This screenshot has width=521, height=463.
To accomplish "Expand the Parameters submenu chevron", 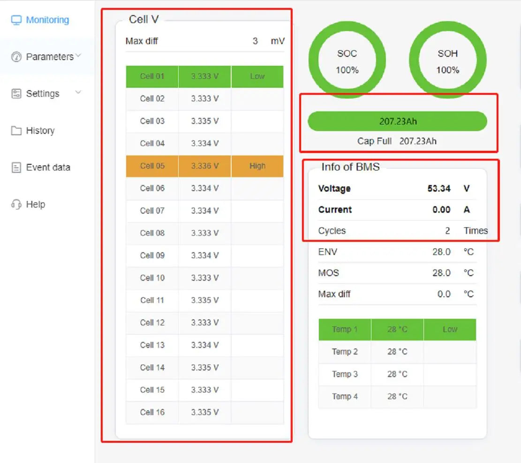I will 78,56.
